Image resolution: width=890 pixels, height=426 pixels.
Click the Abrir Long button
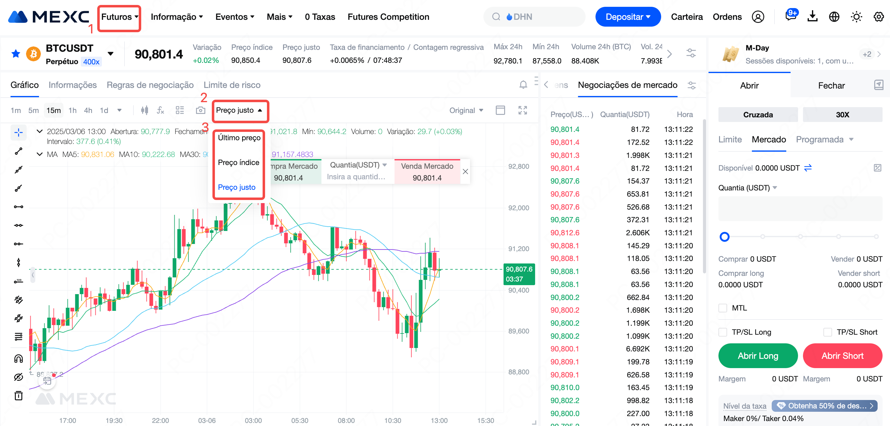pyautogui.click(x=758, y=355)
